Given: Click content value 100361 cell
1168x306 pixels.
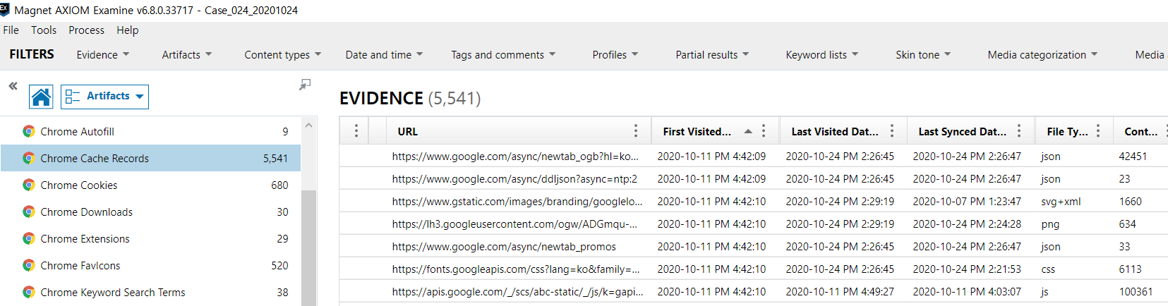Looking at the screenshot, I should pyautogui.click(x=1136, y=291).
